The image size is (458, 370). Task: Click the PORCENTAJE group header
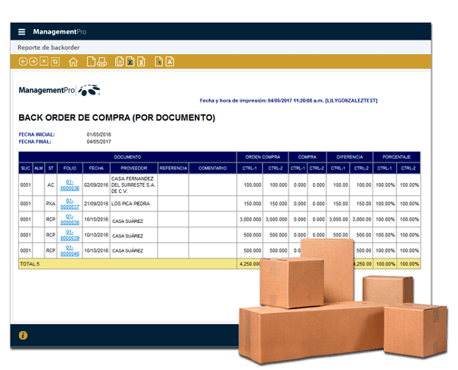coord(397,157)
